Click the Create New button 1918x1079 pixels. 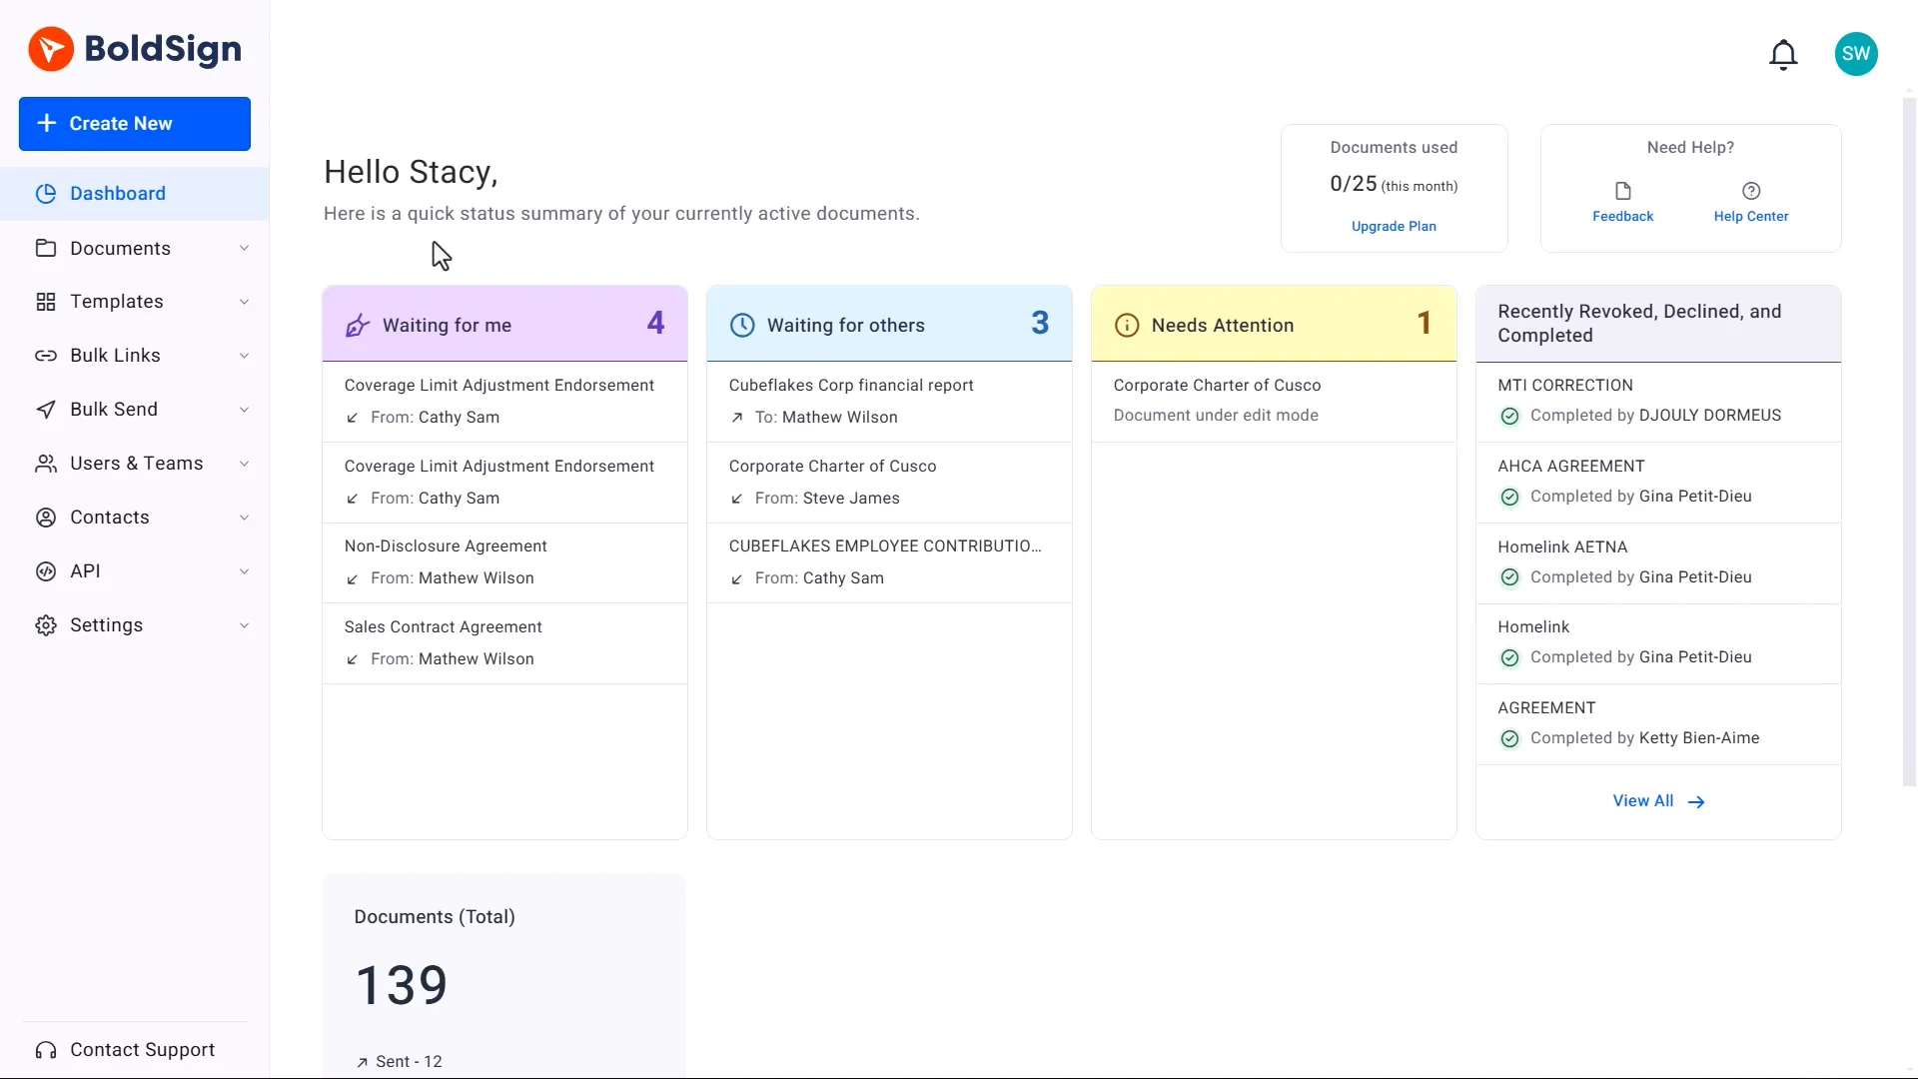[x=135, y=124]
